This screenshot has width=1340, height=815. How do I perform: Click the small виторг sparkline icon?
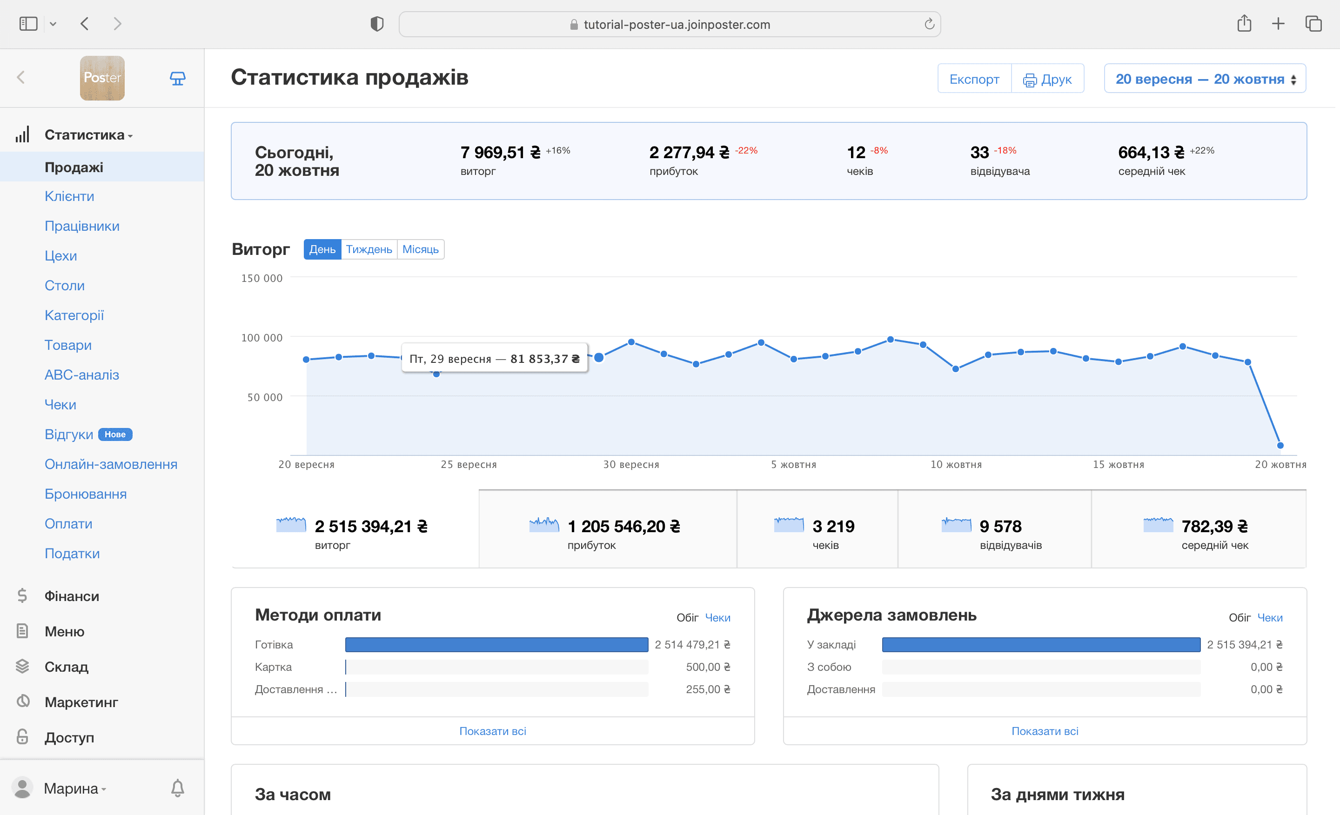pos(291,525)
